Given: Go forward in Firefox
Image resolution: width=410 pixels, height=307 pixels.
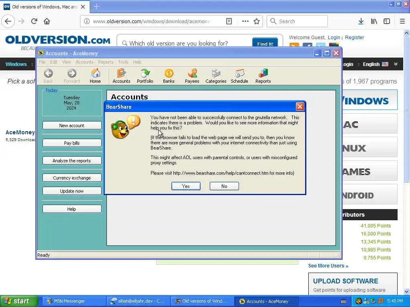Looking at the screenshot, I should (x=21, y=21).
